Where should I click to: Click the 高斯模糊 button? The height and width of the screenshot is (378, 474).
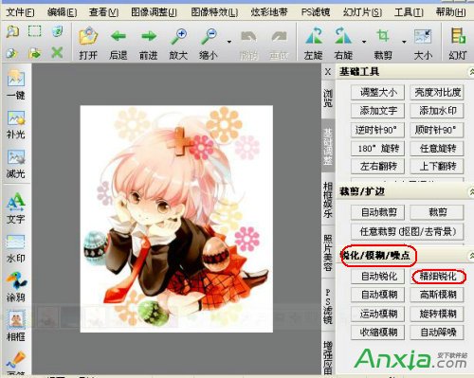point(437,295)
